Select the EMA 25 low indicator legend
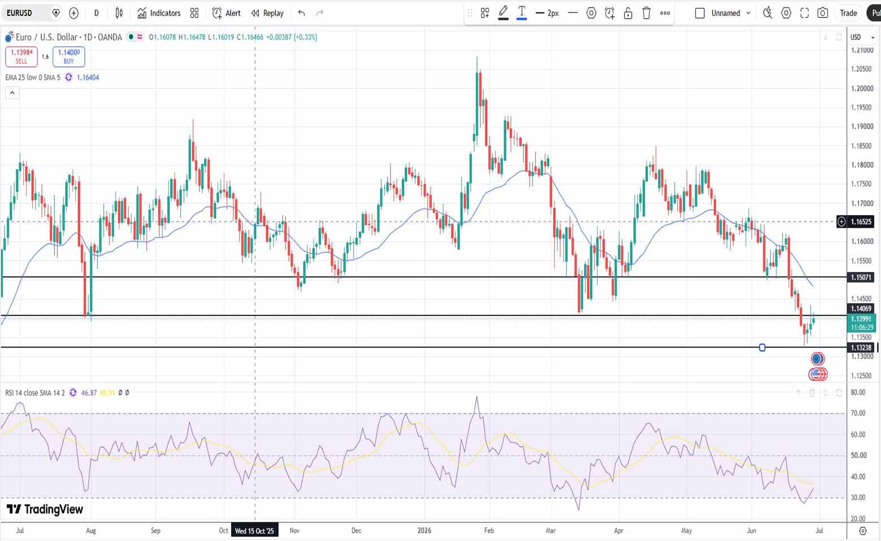Screen dimensions: 881x541 pos(33,77)
